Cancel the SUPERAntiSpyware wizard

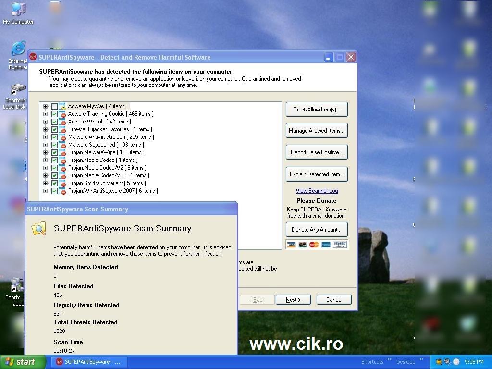pyautogui.click(x=334, y=300)
